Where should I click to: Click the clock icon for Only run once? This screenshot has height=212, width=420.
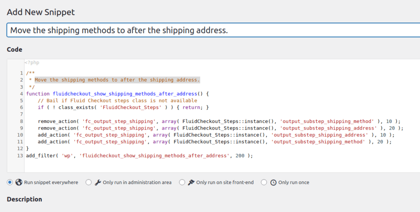coord(273,182)
